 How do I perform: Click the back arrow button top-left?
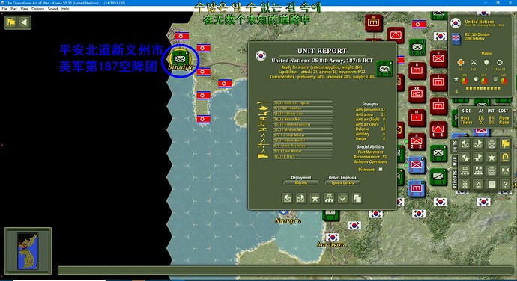24,22
